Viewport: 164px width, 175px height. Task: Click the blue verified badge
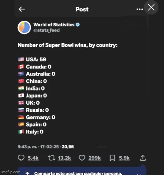coord(78,25)
